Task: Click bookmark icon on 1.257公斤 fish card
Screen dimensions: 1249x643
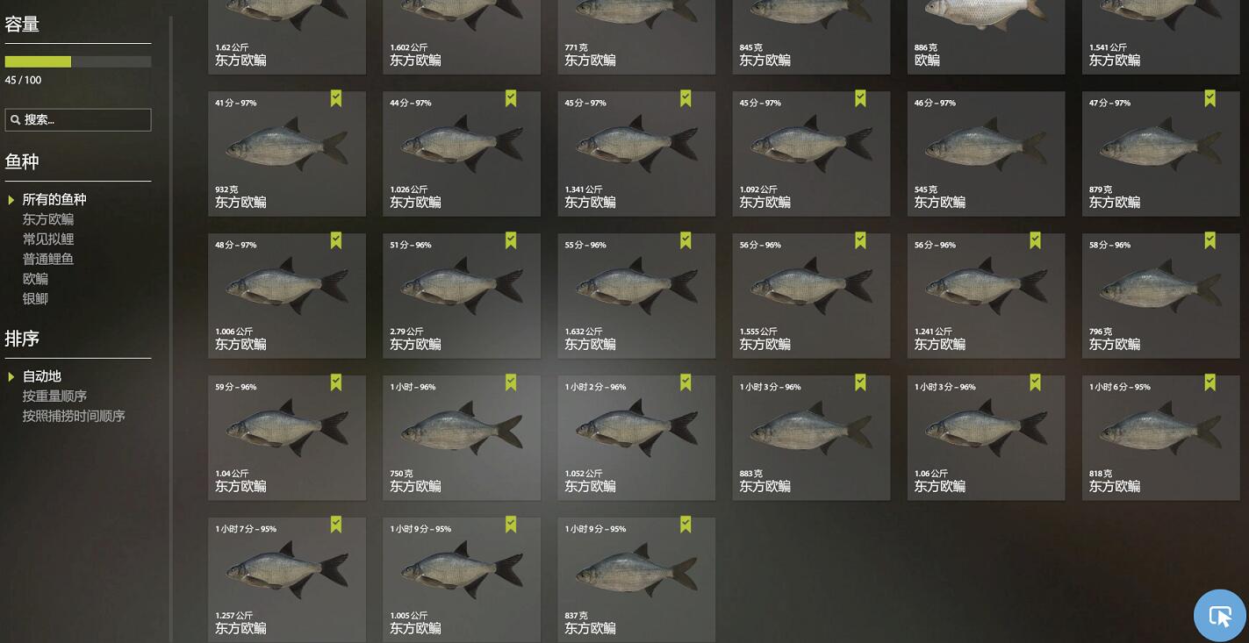Action: point(336,525)
